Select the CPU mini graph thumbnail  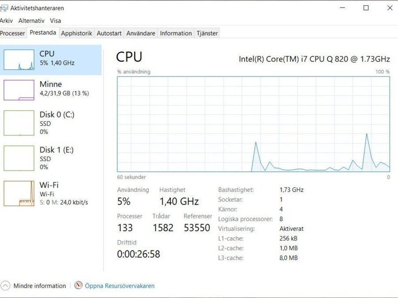coord(19,60)
